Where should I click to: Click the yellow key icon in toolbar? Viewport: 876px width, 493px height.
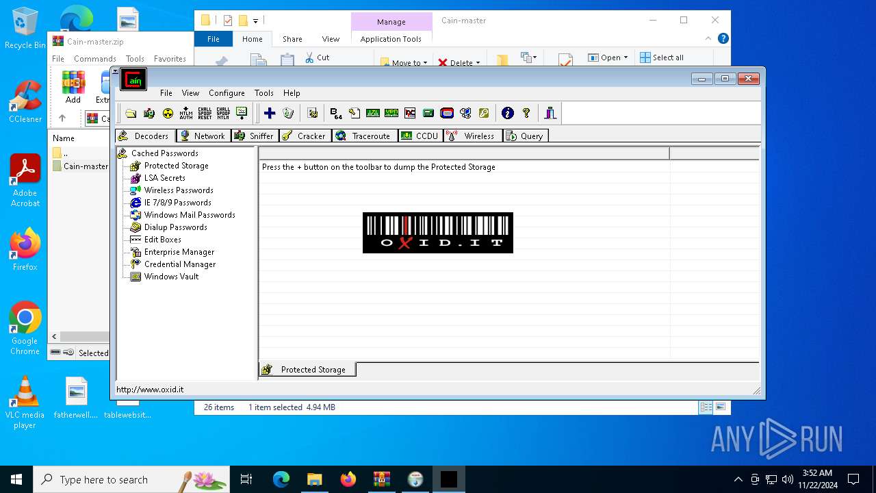click(484, 114)
